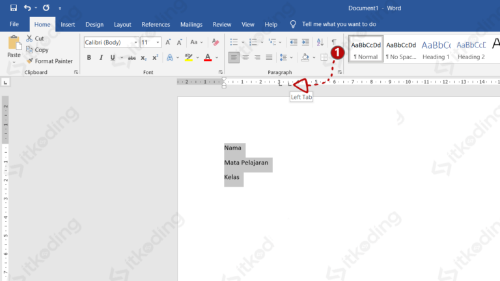This screenshot has height=281, width=500.
Task: Open Text Effects and Typography
Action: coord(170,58)
